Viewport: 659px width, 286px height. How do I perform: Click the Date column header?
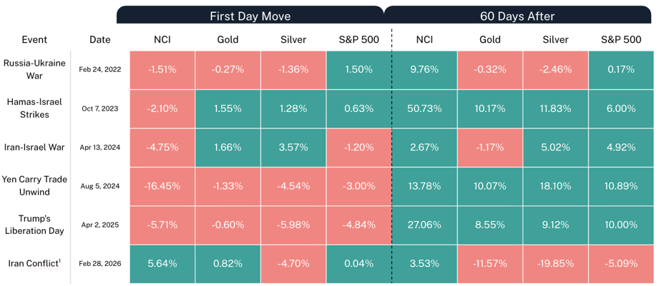[x=100, y=40]
